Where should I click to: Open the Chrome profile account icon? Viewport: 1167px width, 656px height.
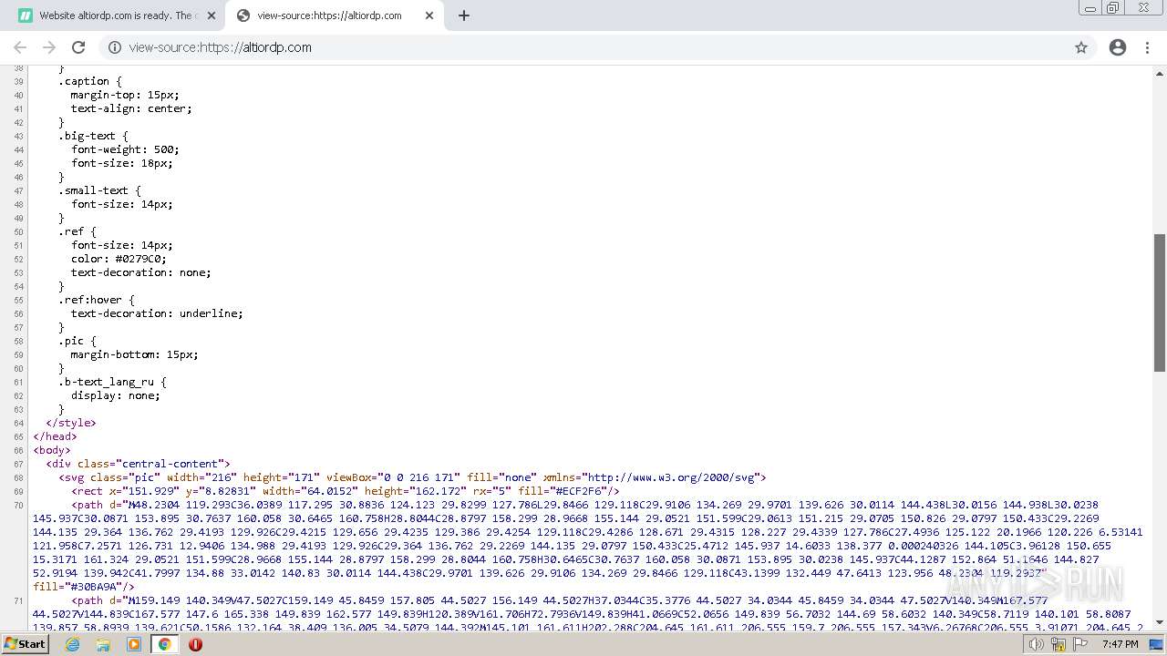[x=1118, y=47]
